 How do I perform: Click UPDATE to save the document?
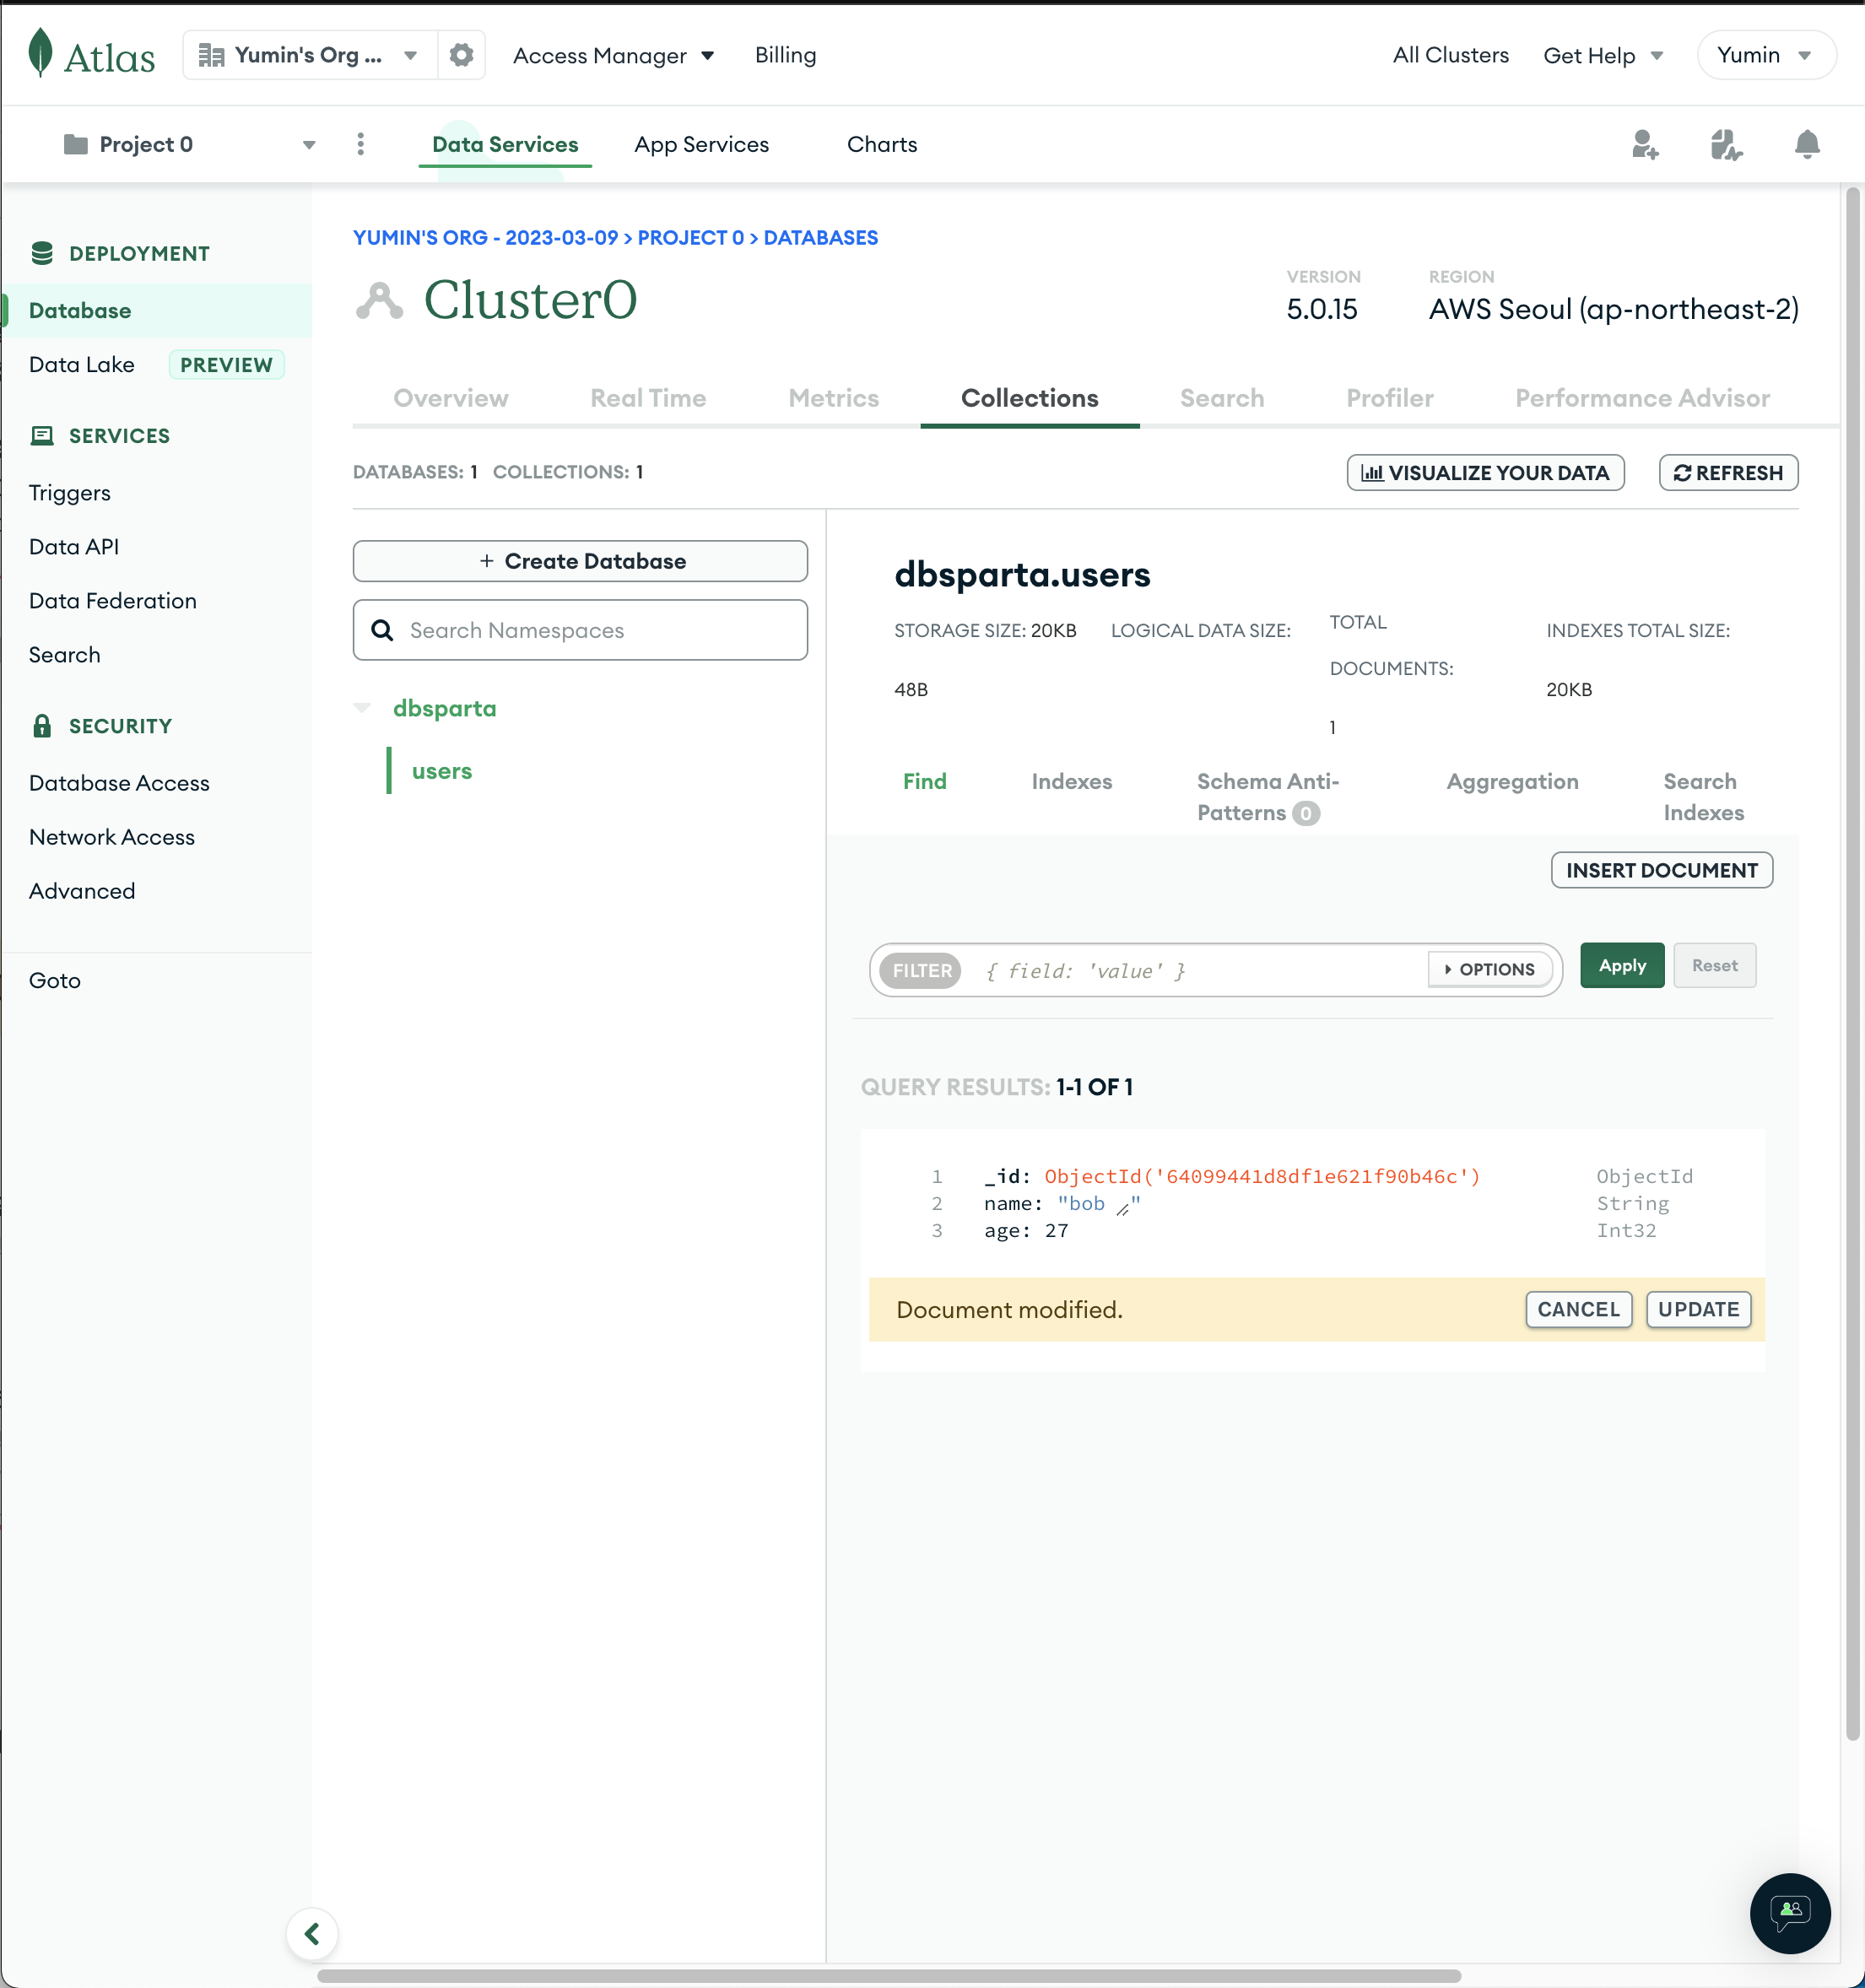[x=1699, y=1310]
